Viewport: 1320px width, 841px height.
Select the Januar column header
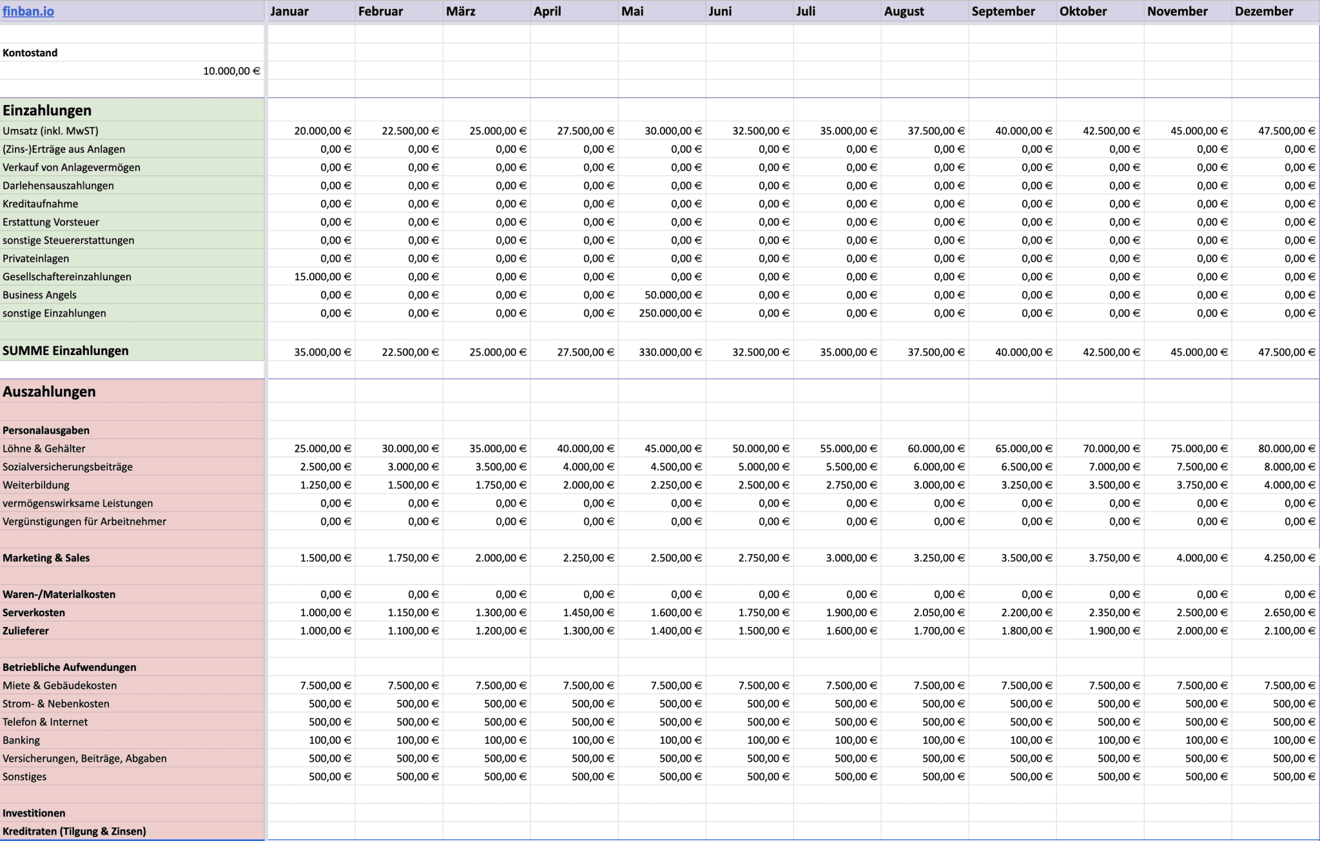[289, 11]
